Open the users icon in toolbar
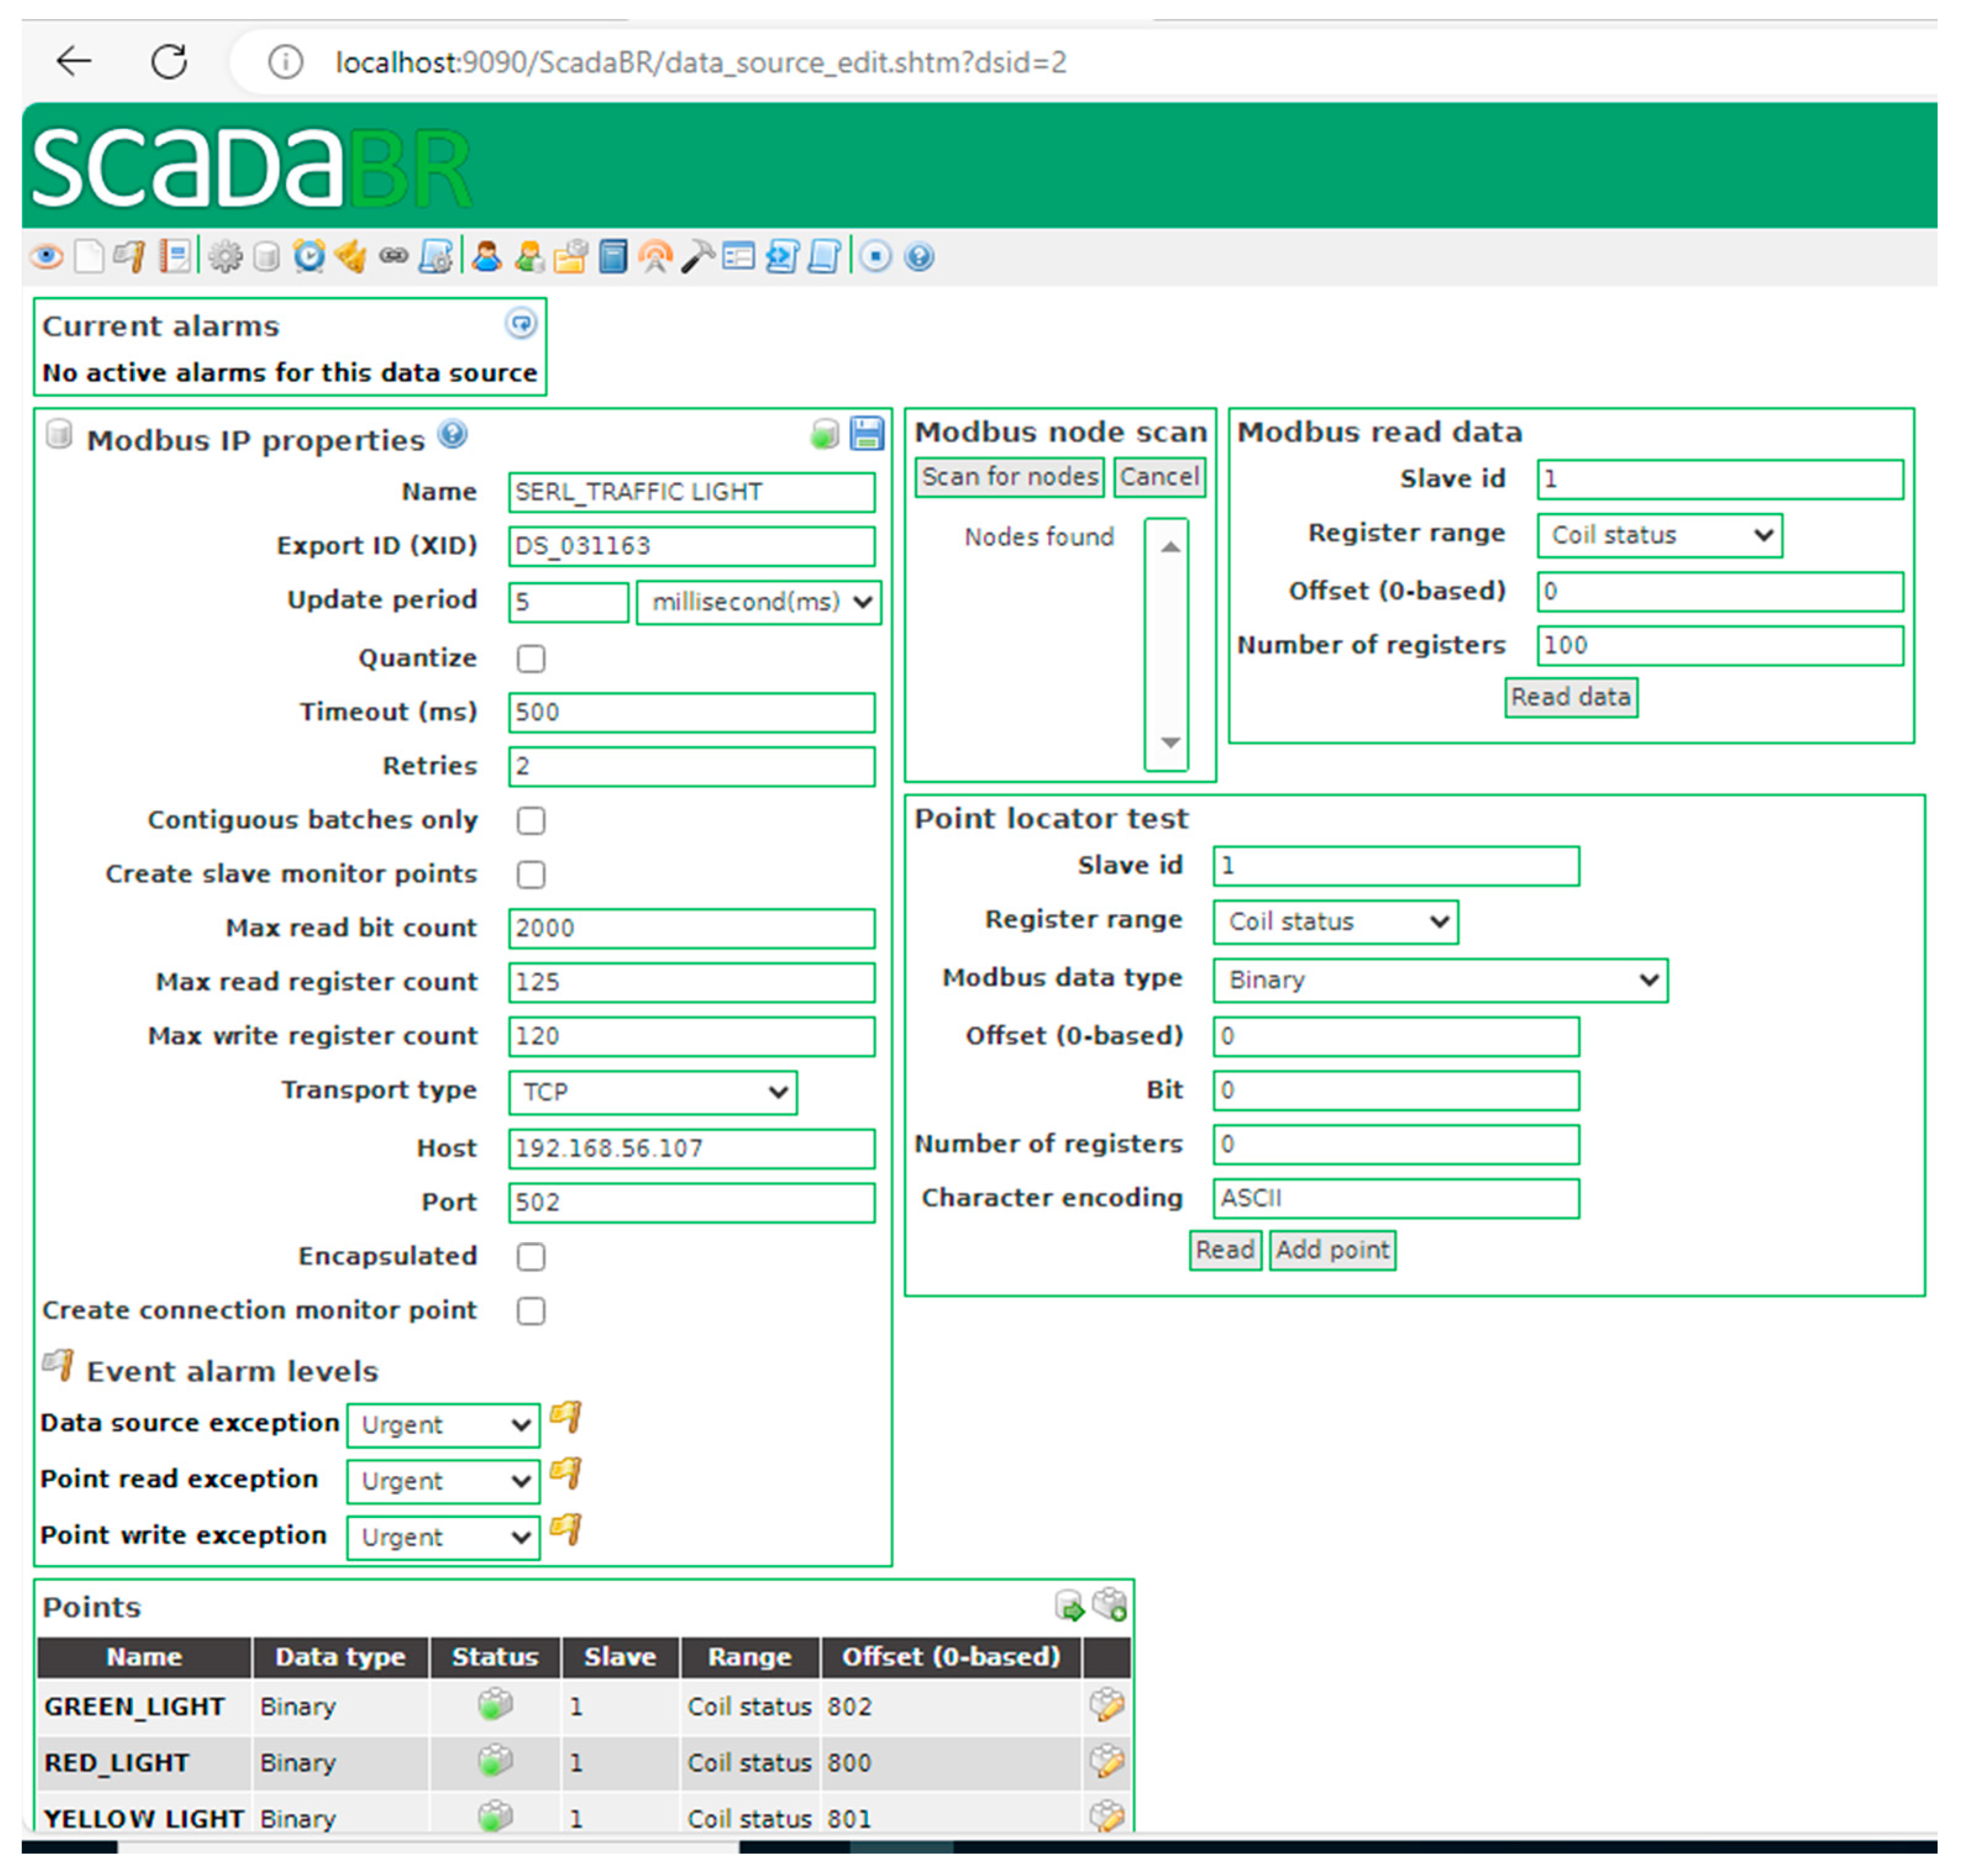The height and width of the screenshot is (1876, 1964). click(x=486, y=258)
